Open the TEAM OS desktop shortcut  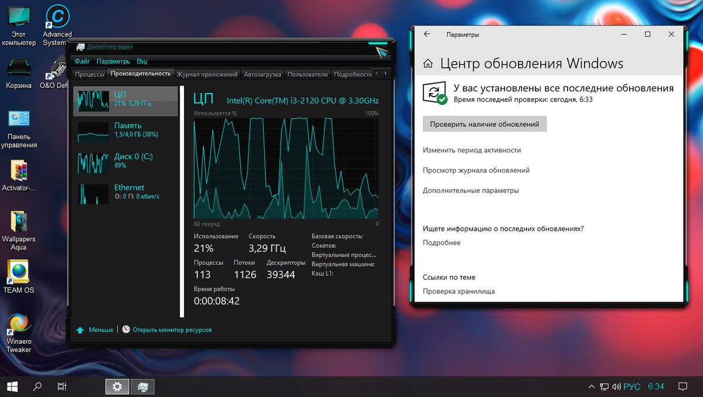(19, 277)
